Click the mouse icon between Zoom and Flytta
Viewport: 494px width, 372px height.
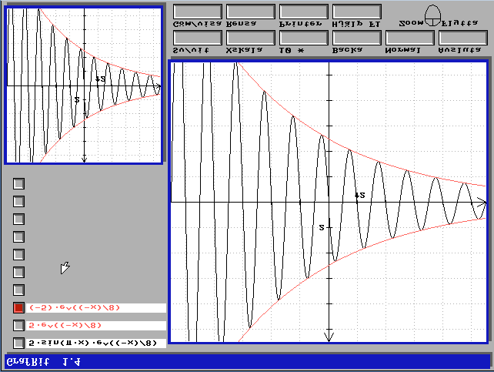click(x=432, y=15)
